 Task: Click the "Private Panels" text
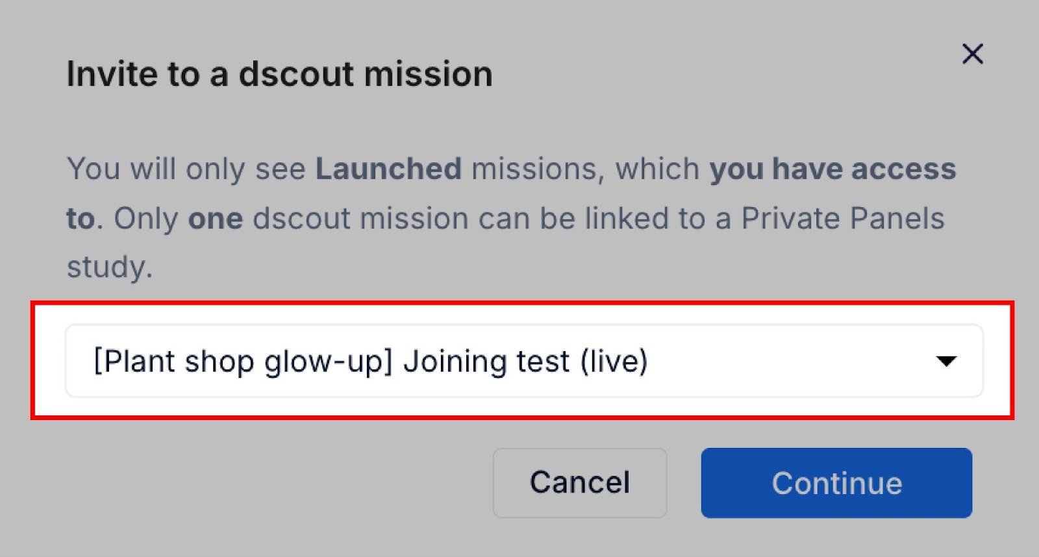click(842, 219)
